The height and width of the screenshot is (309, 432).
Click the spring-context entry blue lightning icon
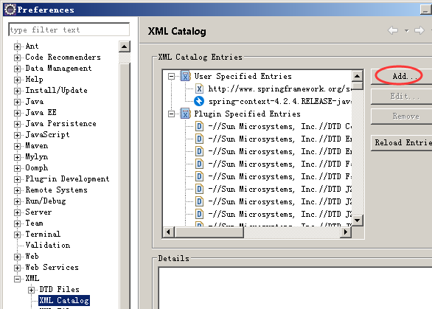tap(199, 101)
